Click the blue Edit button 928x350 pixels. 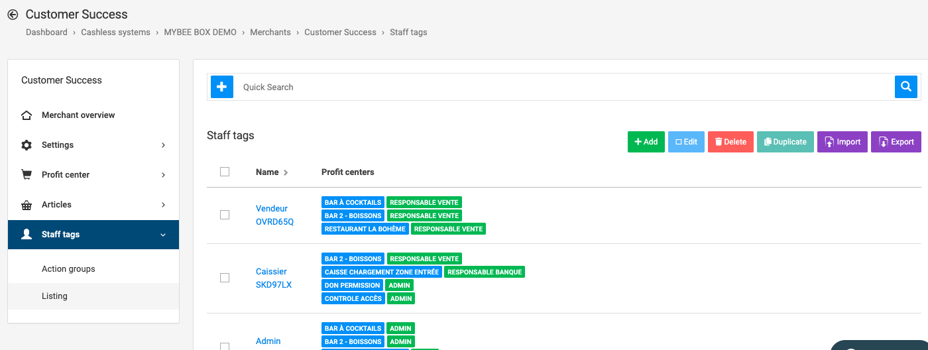pos(686,142)
